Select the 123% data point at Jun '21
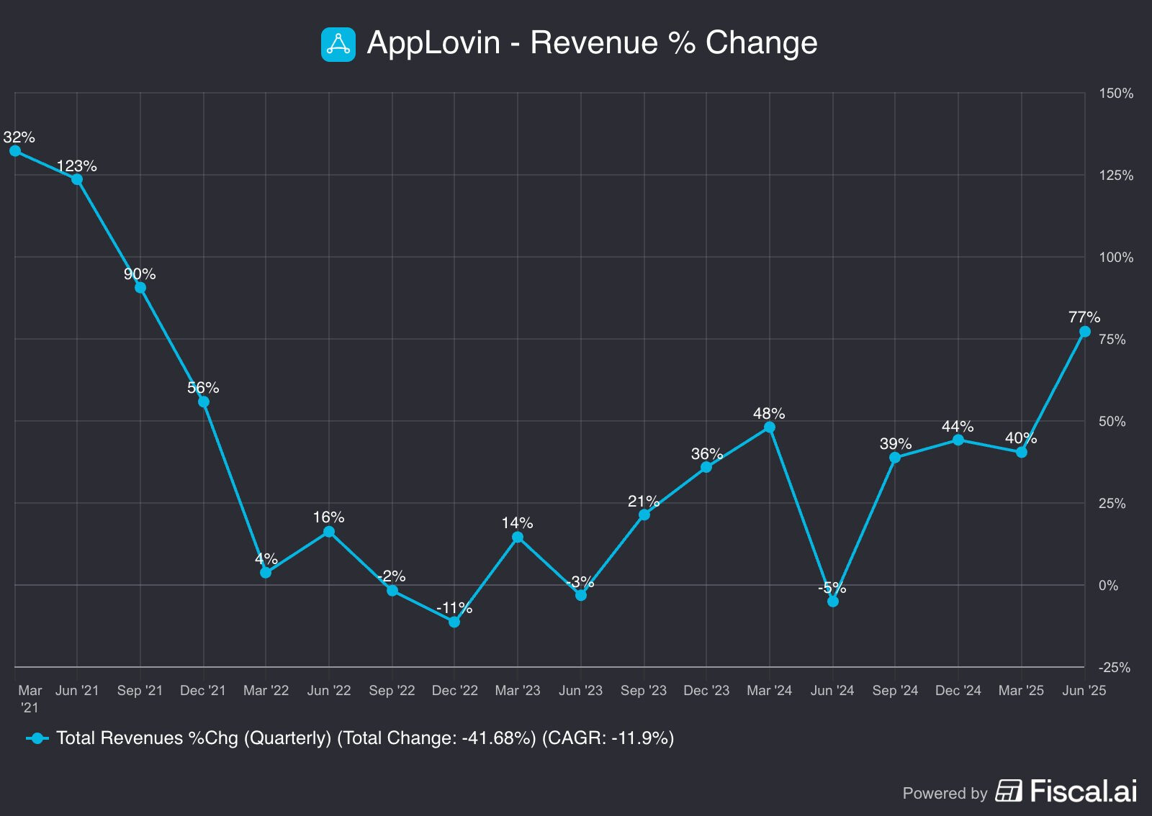 coord(77,179)
